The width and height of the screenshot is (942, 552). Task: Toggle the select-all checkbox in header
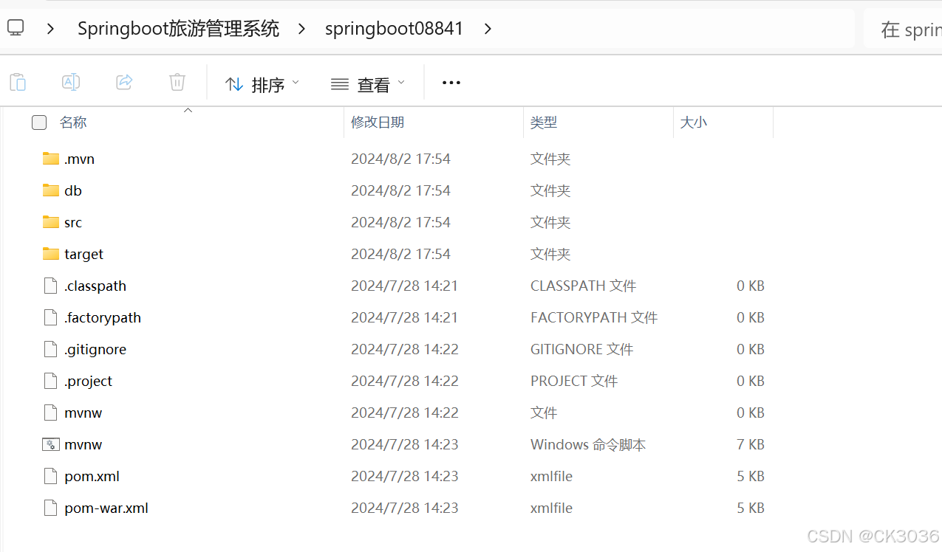(x=39, y=123)
